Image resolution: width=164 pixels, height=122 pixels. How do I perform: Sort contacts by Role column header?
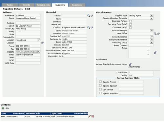click(x=43, y=113)
